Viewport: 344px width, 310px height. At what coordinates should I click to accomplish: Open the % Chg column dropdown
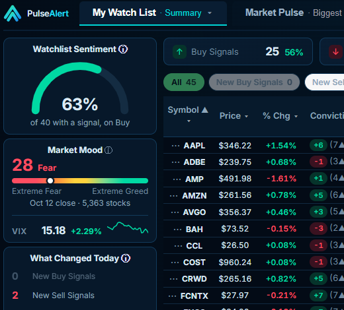tap(296, 116)
